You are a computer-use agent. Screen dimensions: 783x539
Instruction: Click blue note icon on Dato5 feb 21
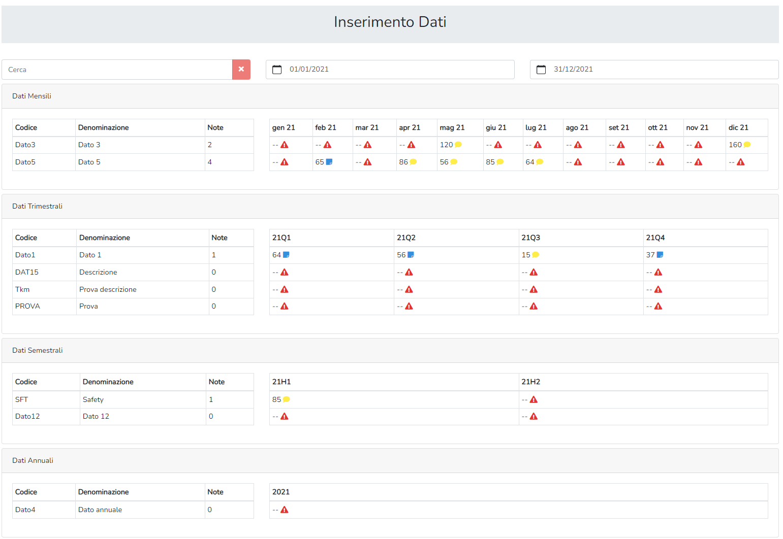[x=329, y=162]
